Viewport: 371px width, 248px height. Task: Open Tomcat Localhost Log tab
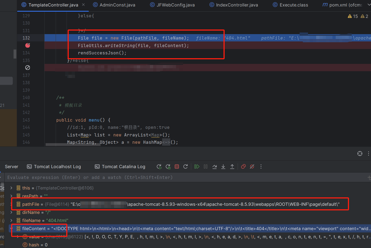pyautogui.click(x=54, y=167)
